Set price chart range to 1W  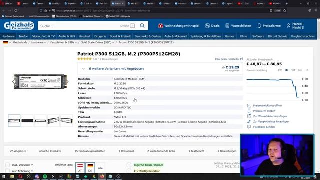coord(280,70)
